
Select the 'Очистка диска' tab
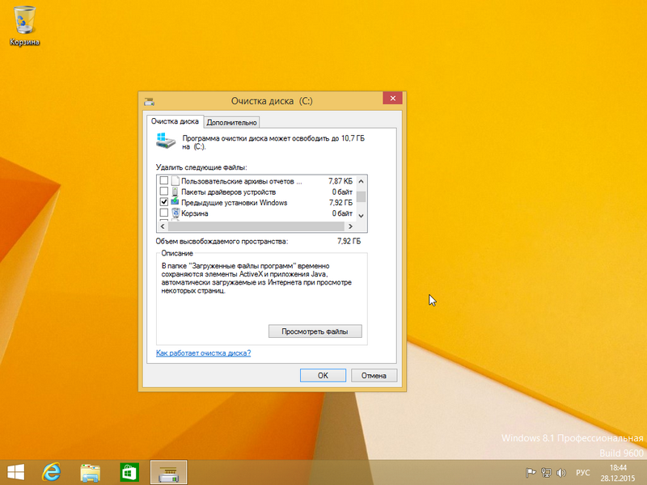[175, 121]
